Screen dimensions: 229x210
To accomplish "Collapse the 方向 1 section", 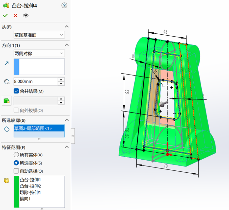I will (x=67, y=45).
